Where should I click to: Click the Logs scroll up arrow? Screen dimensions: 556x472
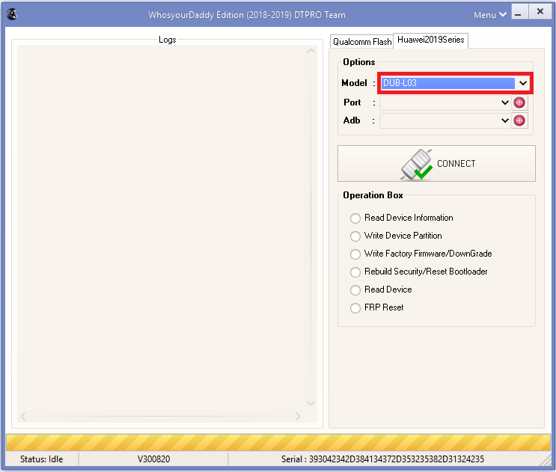311,51
